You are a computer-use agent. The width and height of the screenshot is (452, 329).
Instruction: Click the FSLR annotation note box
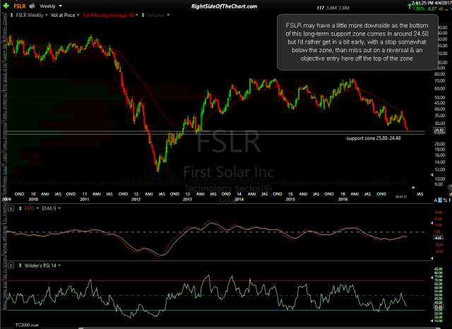357,42
